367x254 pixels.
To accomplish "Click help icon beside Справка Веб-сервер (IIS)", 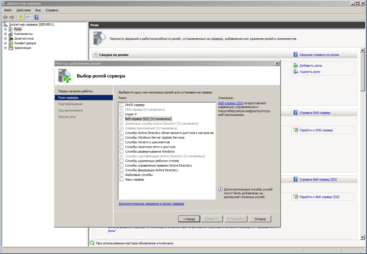I will 296,179.
